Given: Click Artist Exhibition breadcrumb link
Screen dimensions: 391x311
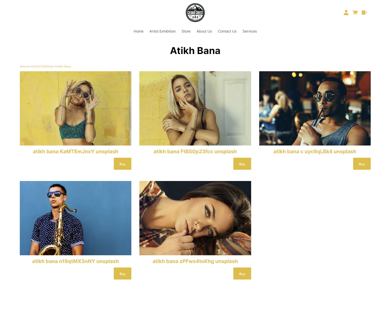Looking at the screenshot, I should (x=43, y=66).
